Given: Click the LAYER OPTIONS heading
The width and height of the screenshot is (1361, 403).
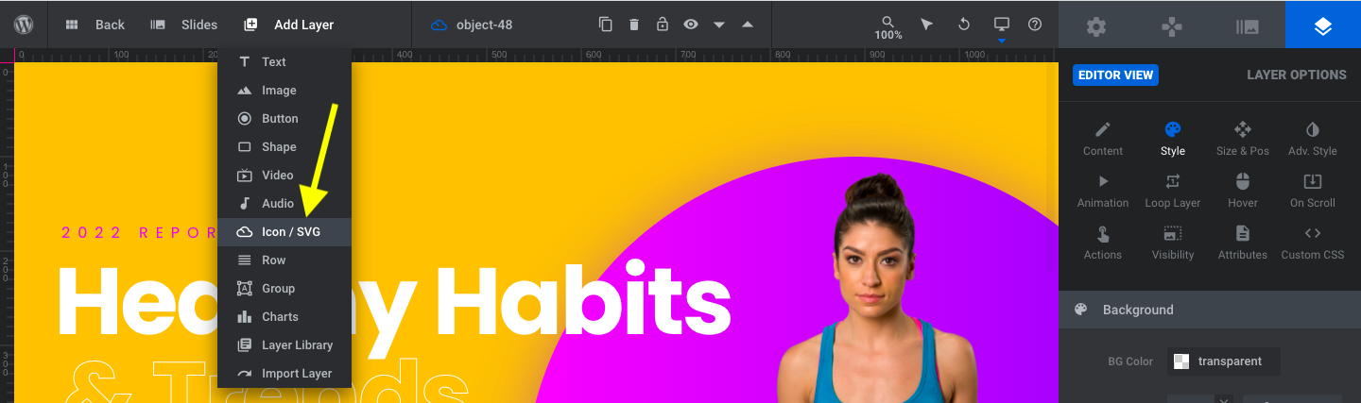Looking at the screenshot, I should click(1296, 75).
